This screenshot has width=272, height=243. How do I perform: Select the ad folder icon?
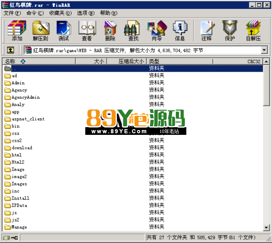(x=7, y=76)
